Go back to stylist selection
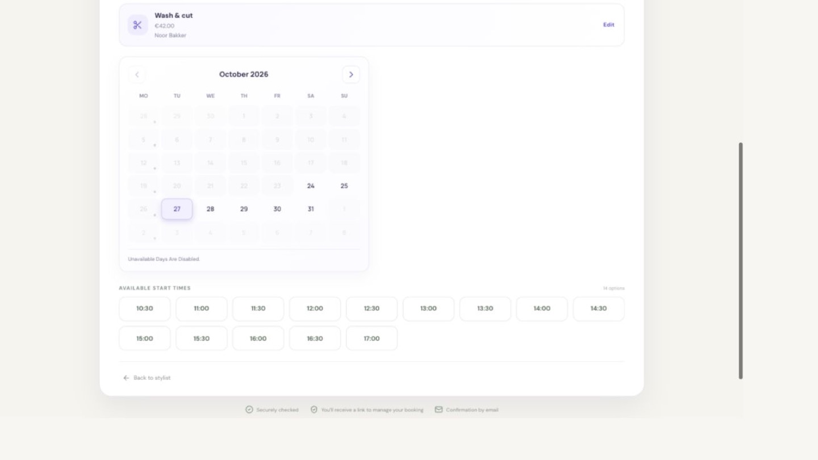 coord(147,378)
